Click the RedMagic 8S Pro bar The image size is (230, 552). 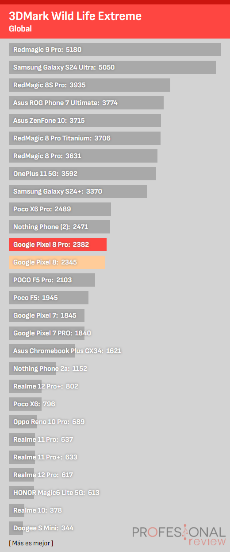[89, 85]
